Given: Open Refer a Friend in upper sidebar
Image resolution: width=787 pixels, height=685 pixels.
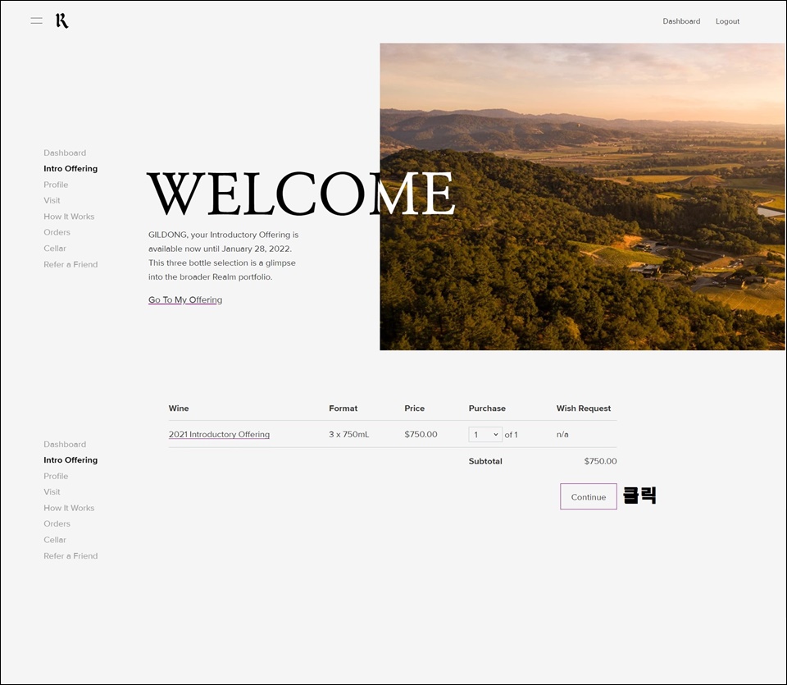Looking at the screenshot, I should click(71, 265).
